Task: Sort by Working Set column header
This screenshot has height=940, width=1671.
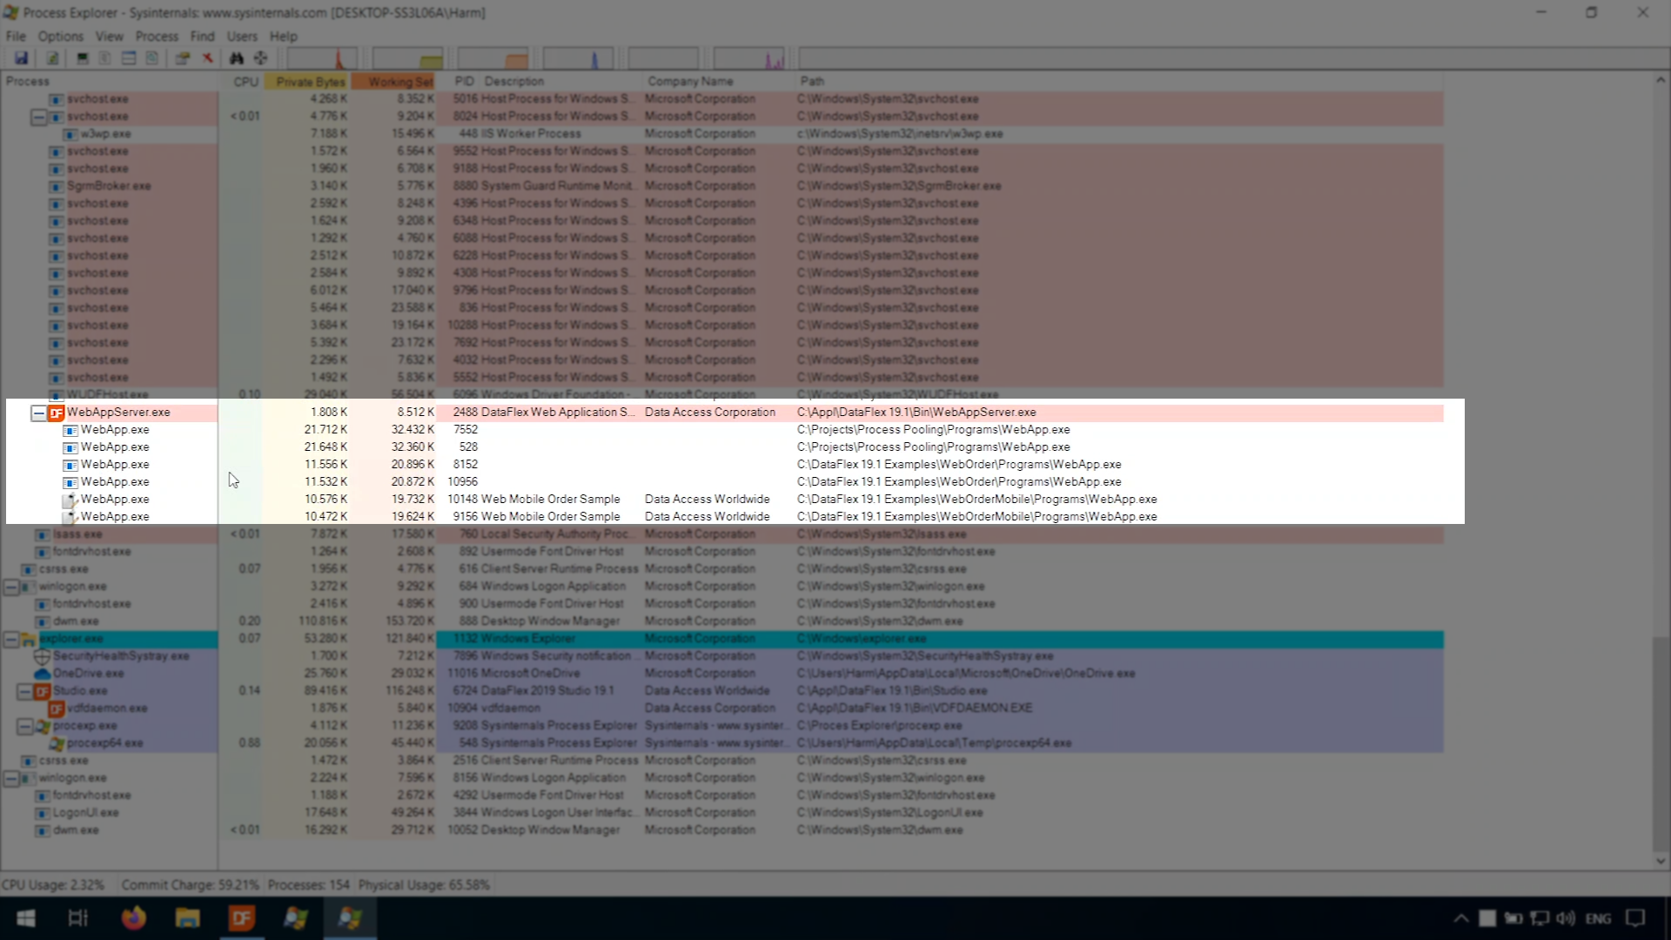Action: coord(399,82)
